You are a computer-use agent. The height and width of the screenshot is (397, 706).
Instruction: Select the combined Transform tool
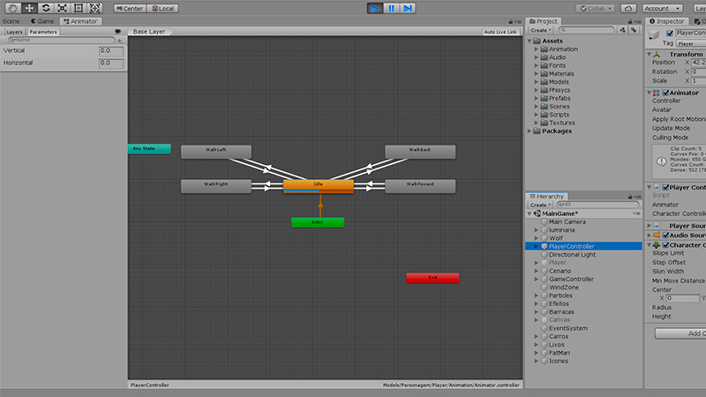[94, 8]
